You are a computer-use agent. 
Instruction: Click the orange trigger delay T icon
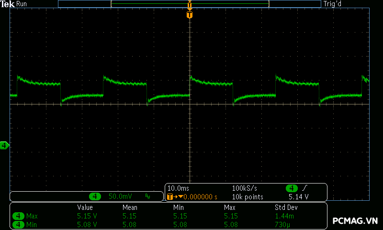click(x=169, y=196)
